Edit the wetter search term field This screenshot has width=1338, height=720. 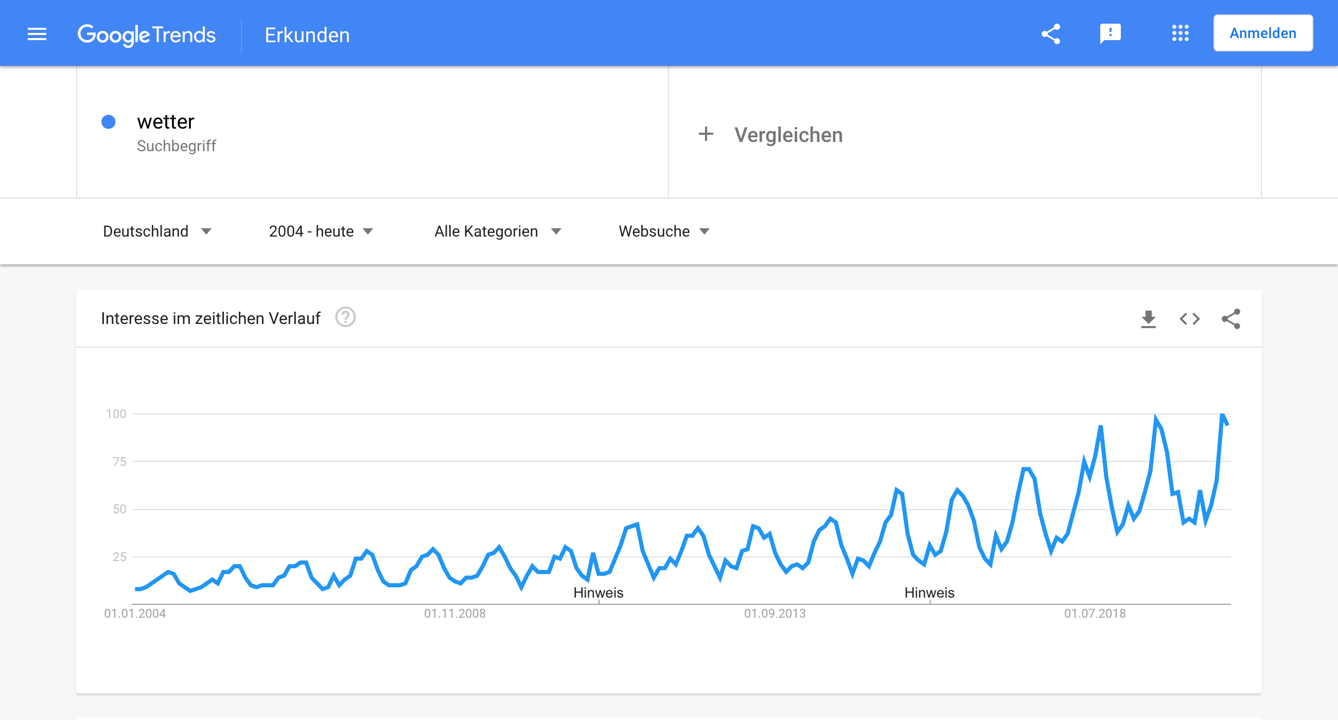(x=165, y=122)
